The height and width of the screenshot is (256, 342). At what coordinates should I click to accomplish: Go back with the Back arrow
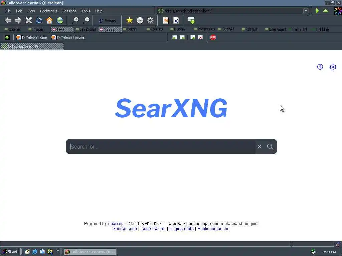coord(8,20)
